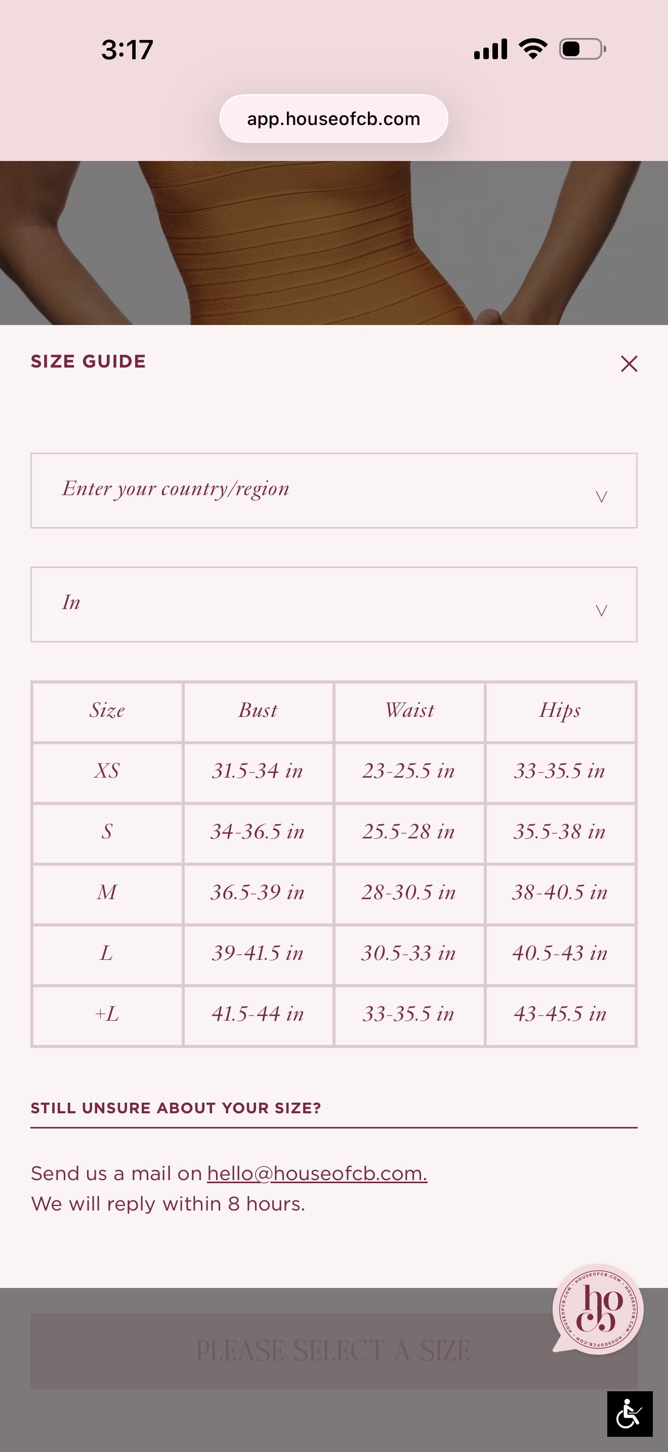Tap the Please Select A Size button
This screenshot has height=1452, width=668.
click(x=333, y=1351)
